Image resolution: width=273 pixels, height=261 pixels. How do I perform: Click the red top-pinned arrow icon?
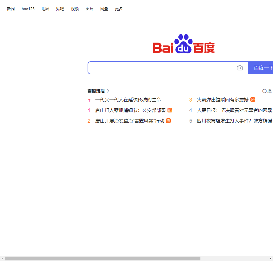pos(89,100)
